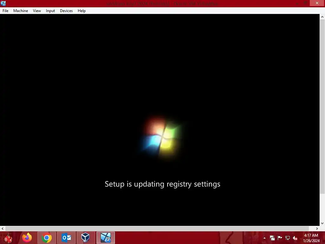Viewport: 325px width, 244px height.
Task: Click the 'Setup is updating registry settings' text
Action: 162,184
